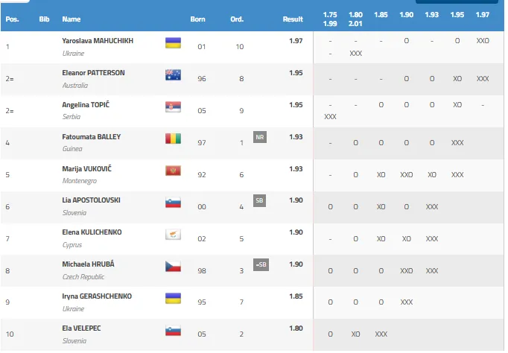Open Eleanor PATTERSON athlete profile

coord(93,73)
